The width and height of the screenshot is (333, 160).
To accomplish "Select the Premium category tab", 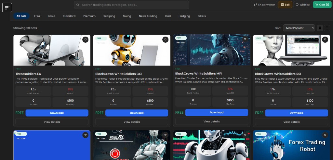I will 89,16.
